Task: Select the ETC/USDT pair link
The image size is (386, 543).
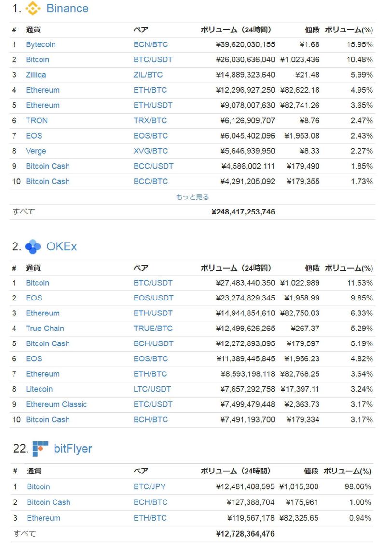Action: (x=153, y=404)
